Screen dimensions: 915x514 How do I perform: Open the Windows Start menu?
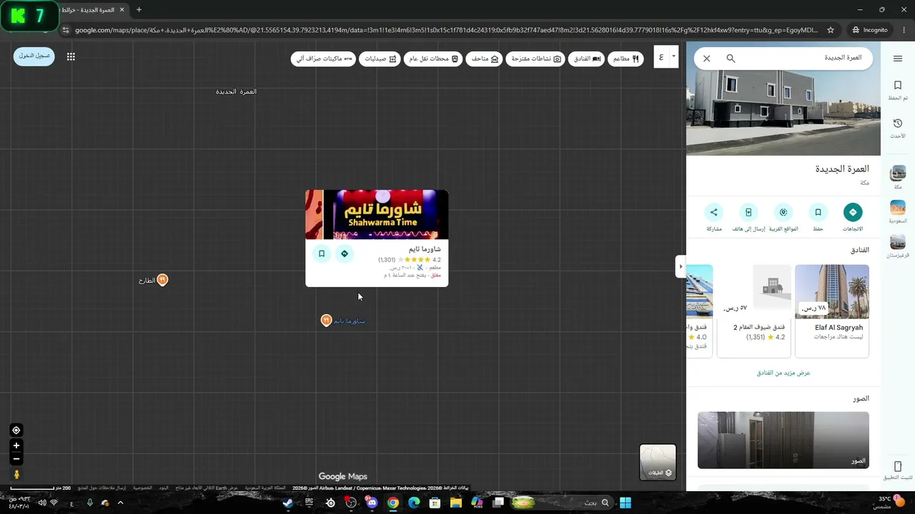point(625,503)
